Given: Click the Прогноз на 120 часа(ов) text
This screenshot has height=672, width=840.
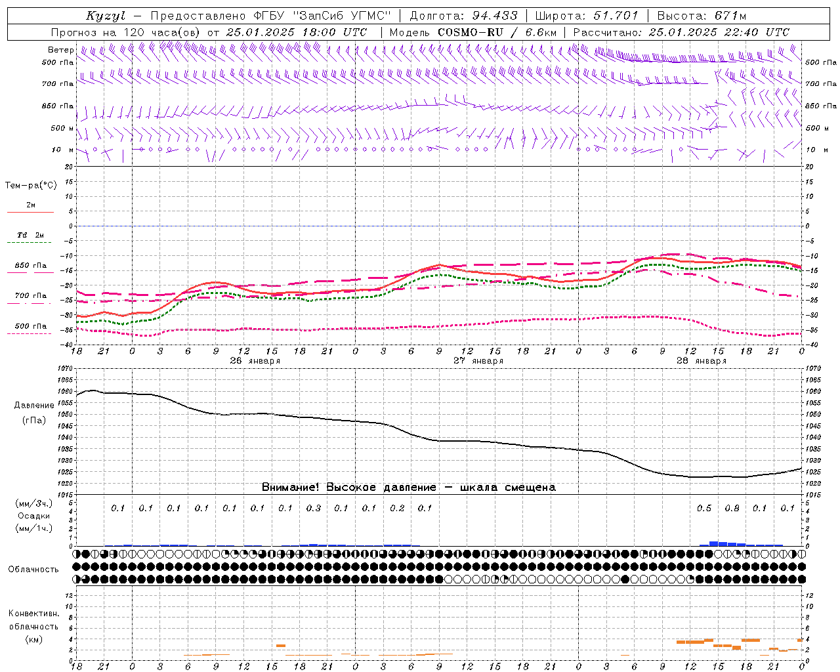Looking at the screenshot, I should tap(126, 32).
